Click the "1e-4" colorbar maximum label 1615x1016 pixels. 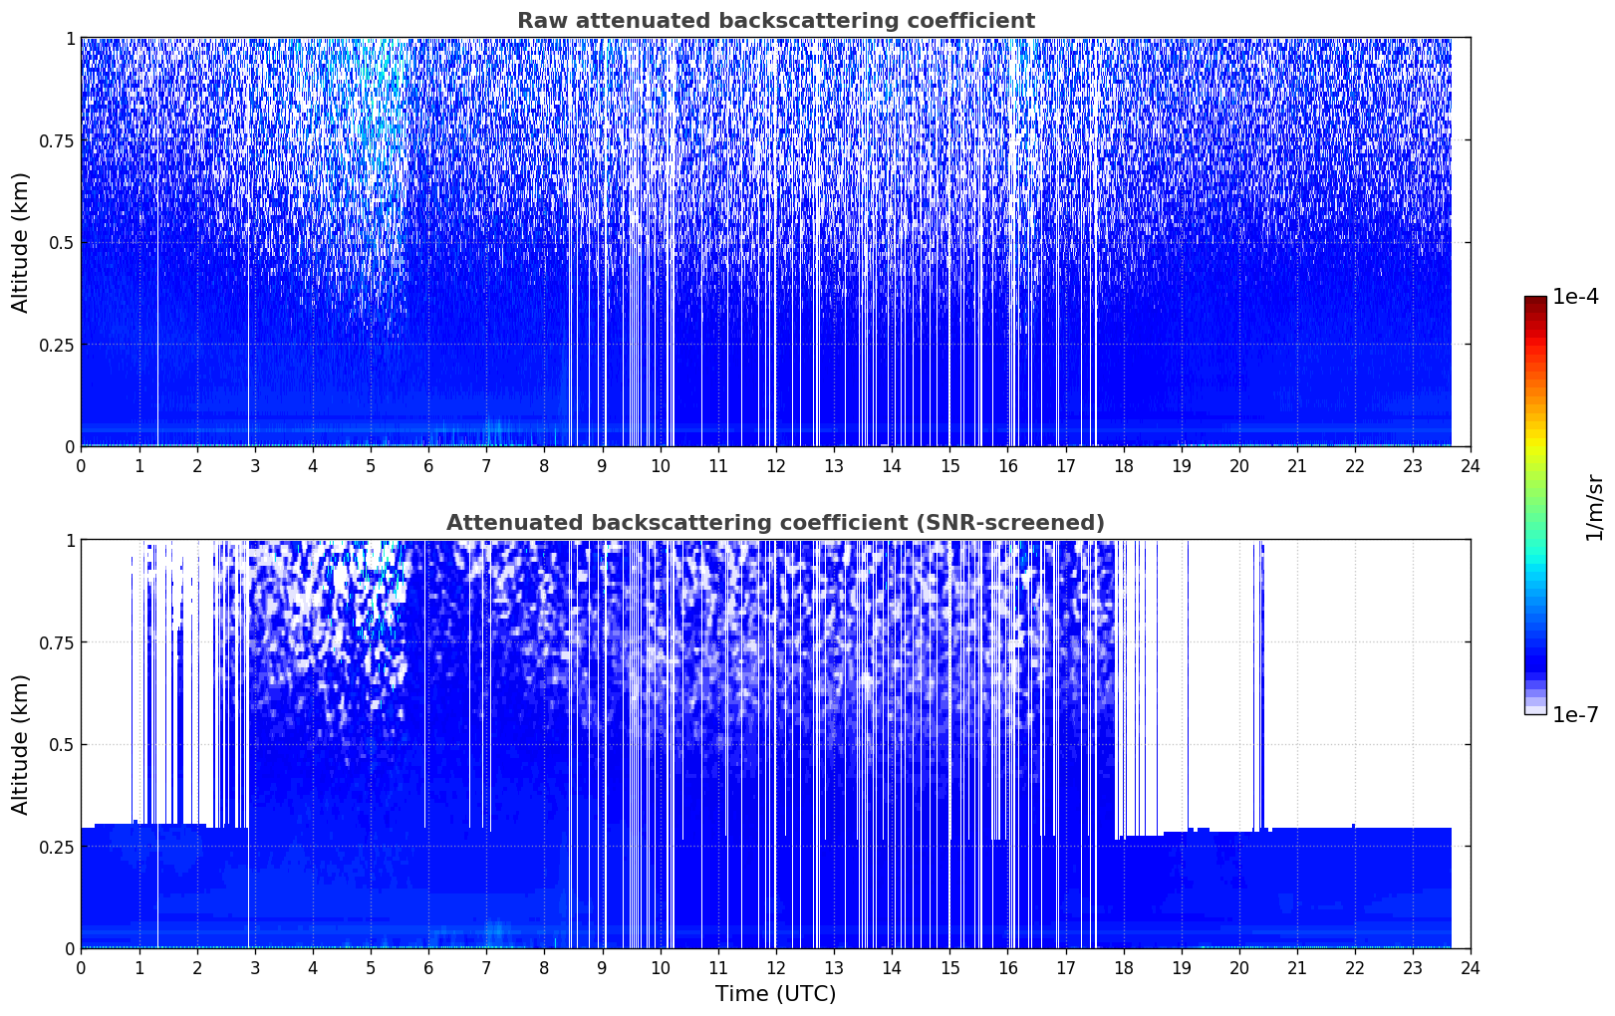coord(1575,297)
